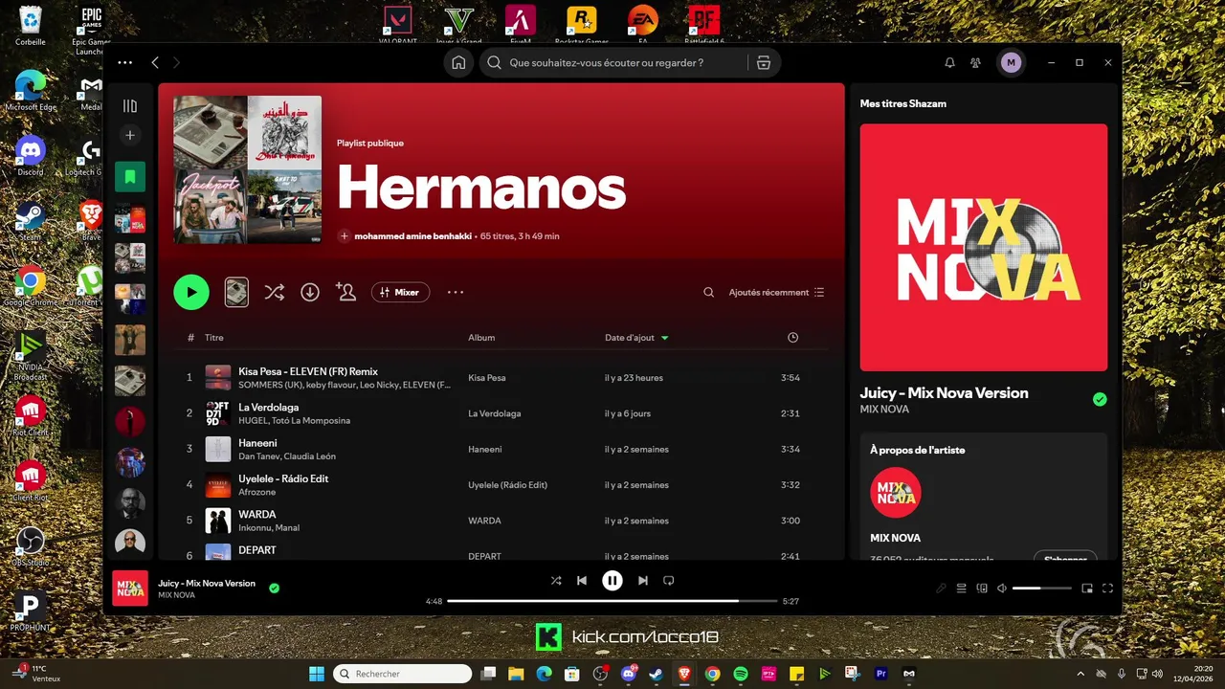Play the Hermanos playlist
1225x689 pixels.
pyautogui.click(x=191, y=292)
